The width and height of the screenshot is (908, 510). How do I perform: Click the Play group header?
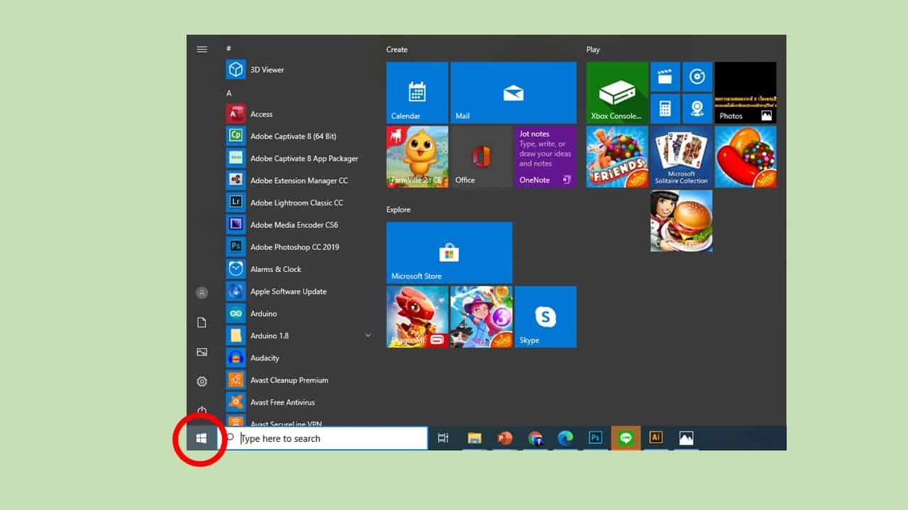pos(593,50)
